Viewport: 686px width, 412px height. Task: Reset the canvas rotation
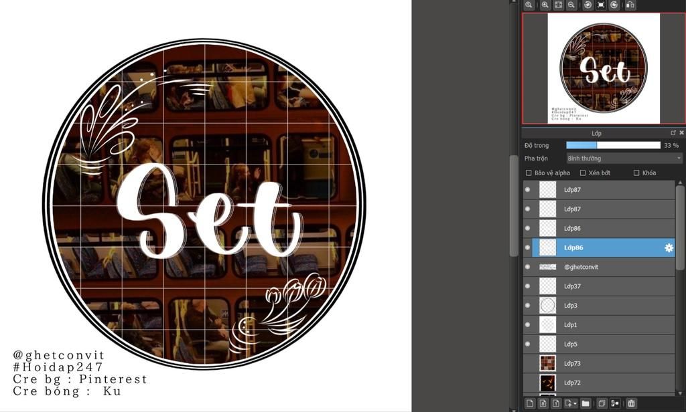(601, 5)
